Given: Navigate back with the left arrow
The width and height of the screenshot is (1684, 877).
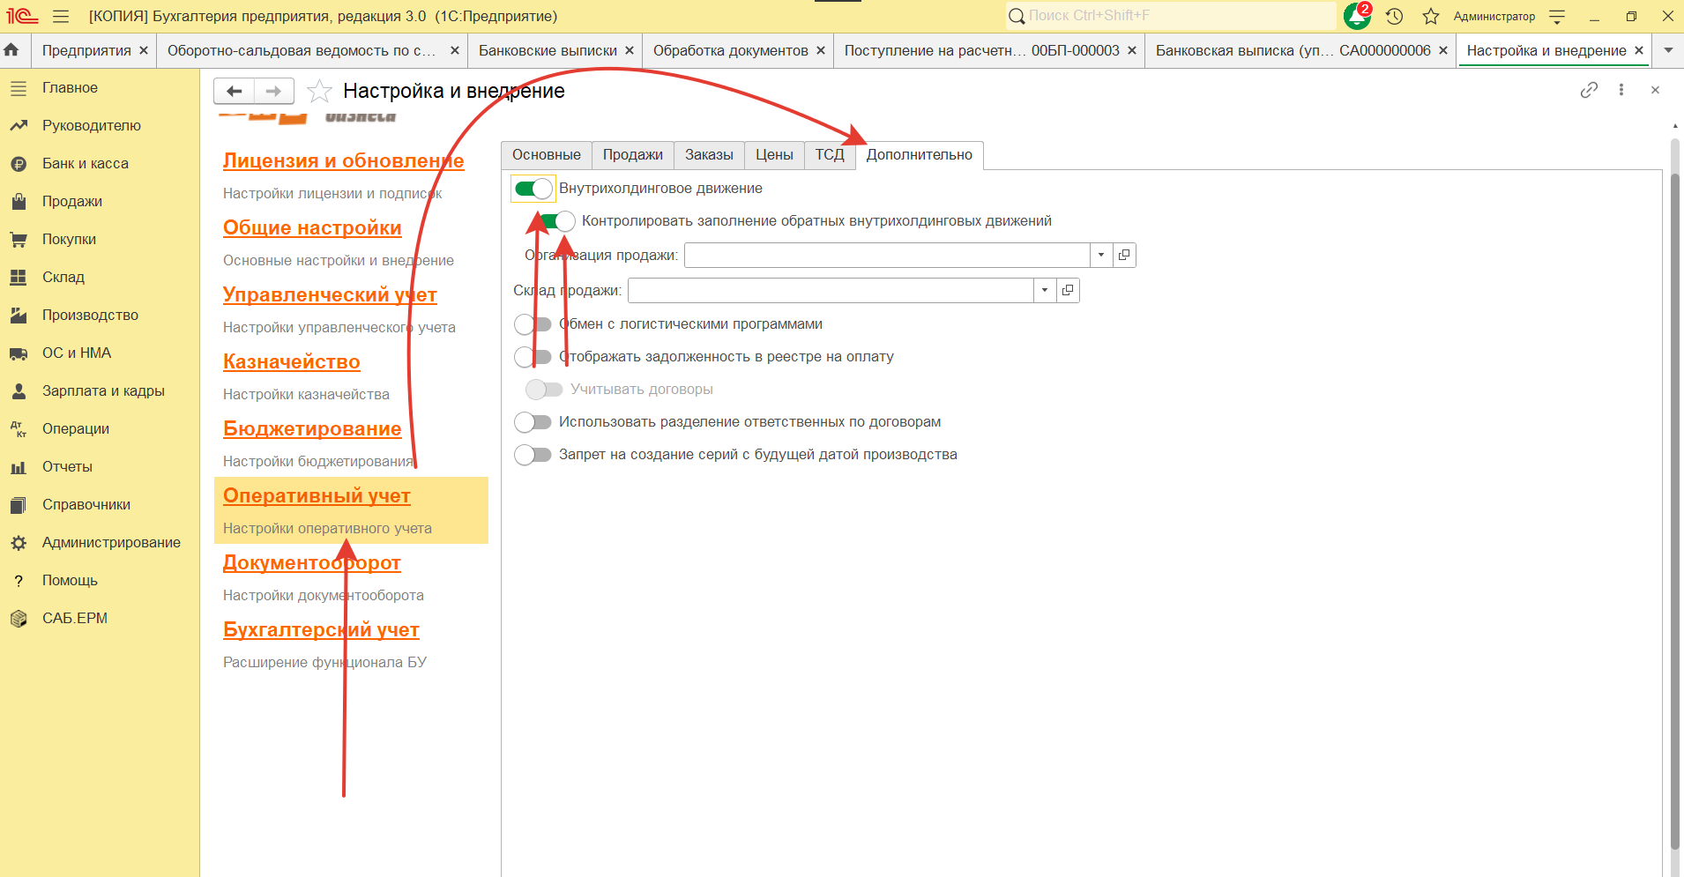Looking at the screenshot, I should (234, 91).
